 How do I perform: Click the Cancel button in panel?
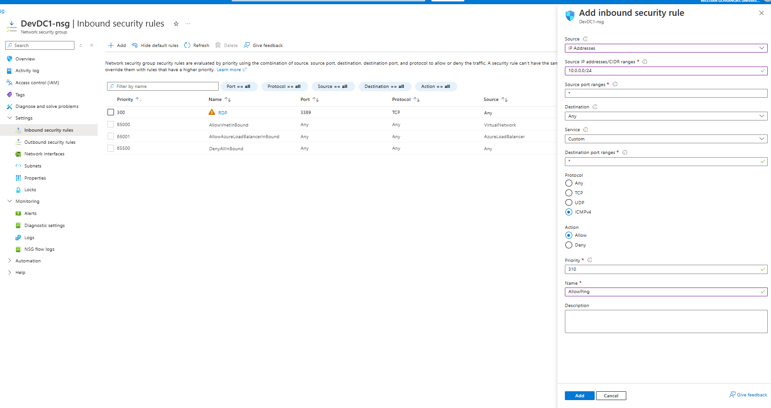tap(611, 396)
